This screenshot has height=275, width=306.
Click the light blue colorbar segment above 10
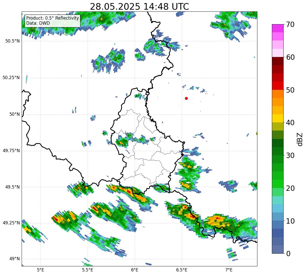(x=277, y=217)
